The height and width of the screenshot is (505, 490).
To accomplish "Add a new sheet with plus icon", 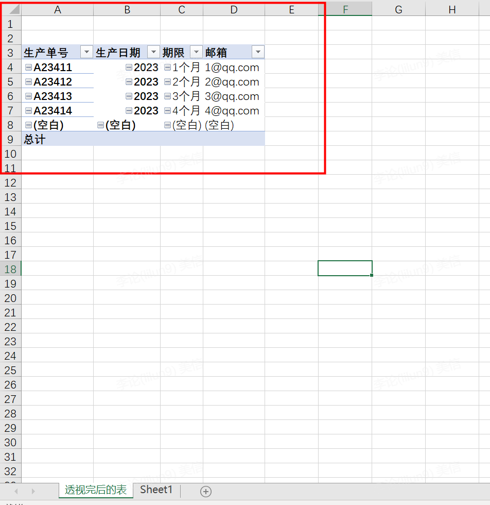I will pos(205,492).
